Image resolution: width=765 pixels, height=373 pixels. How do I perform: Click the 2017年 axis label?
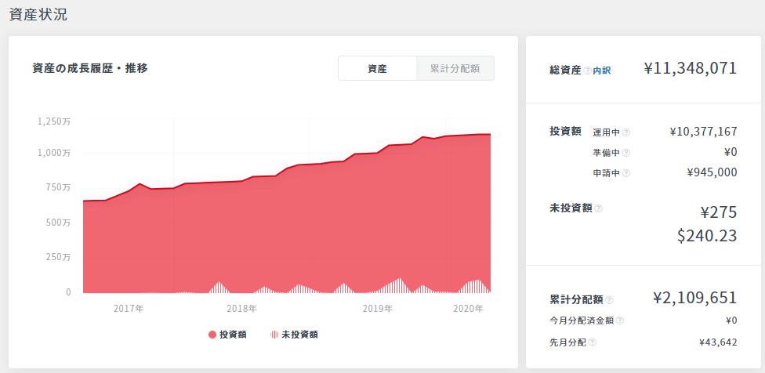coord(129,309)
